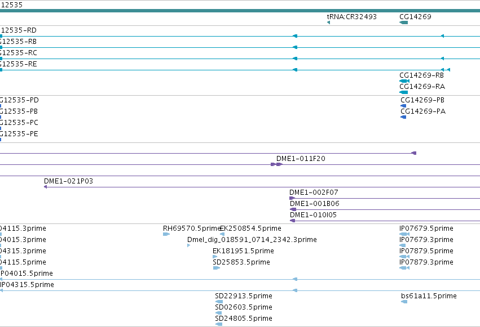Image resolution: width=480 pixels, height=327 pixels.
Task: Select transcript CG14269-RB label
Action: tap(421, 75)
